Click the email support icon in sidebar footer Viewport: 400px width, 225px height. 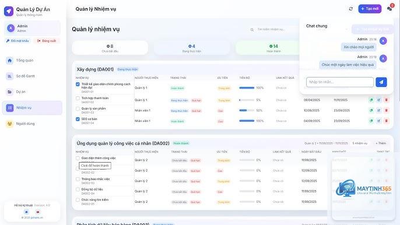(38, 212)
